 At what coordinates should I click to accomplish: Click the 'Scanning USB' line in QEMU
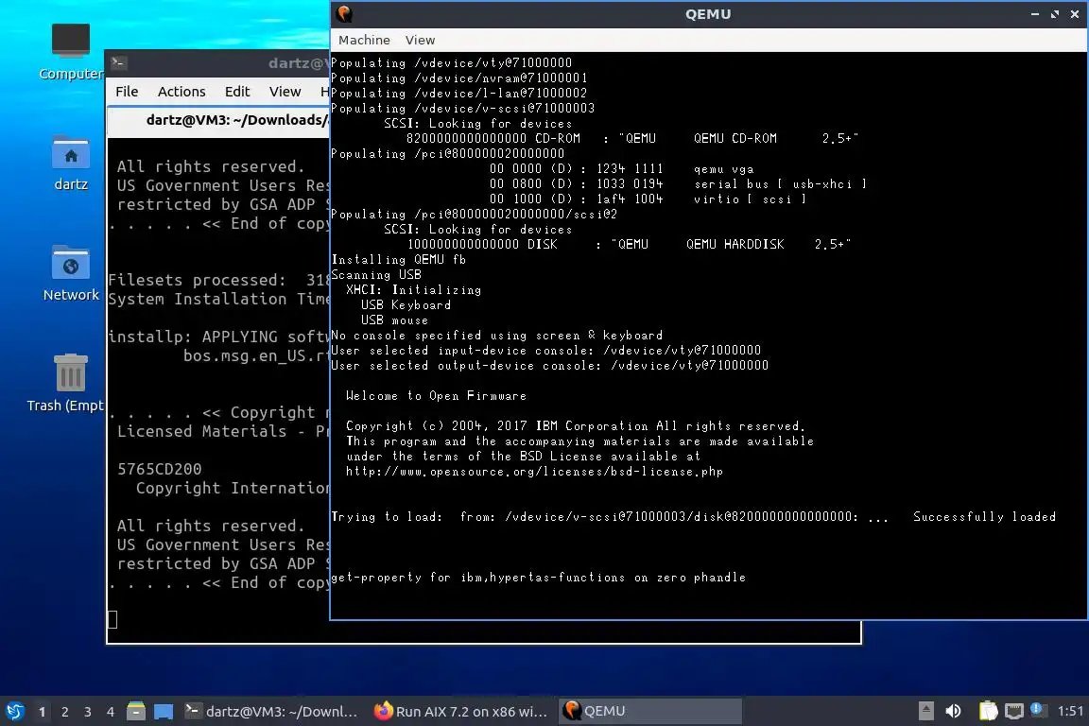375,274
